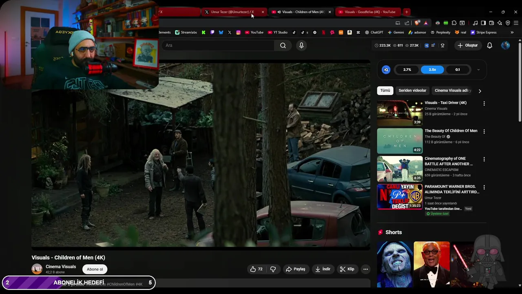The height and width of the screenshot is (294, 522).
Task: Open the ONE BATTLE AFTER ANOTHER thumbnail
Action: click(400, 169)
